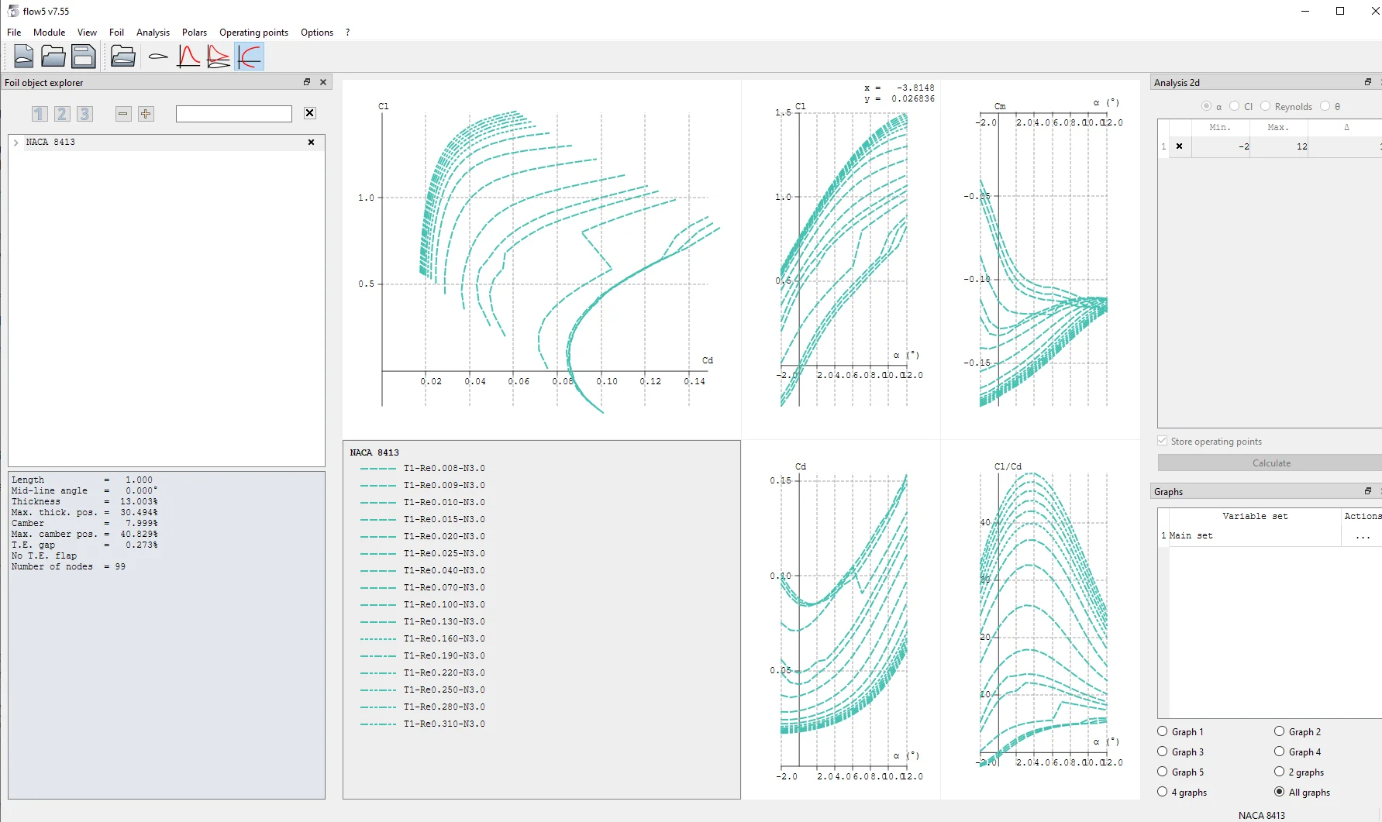Click the Actions '...' button for Main set
This screenshot has width=1382, height=822.
(1362, 536)
